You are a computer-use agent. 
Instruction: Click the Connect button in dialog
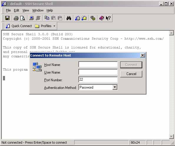coord(131,65)
